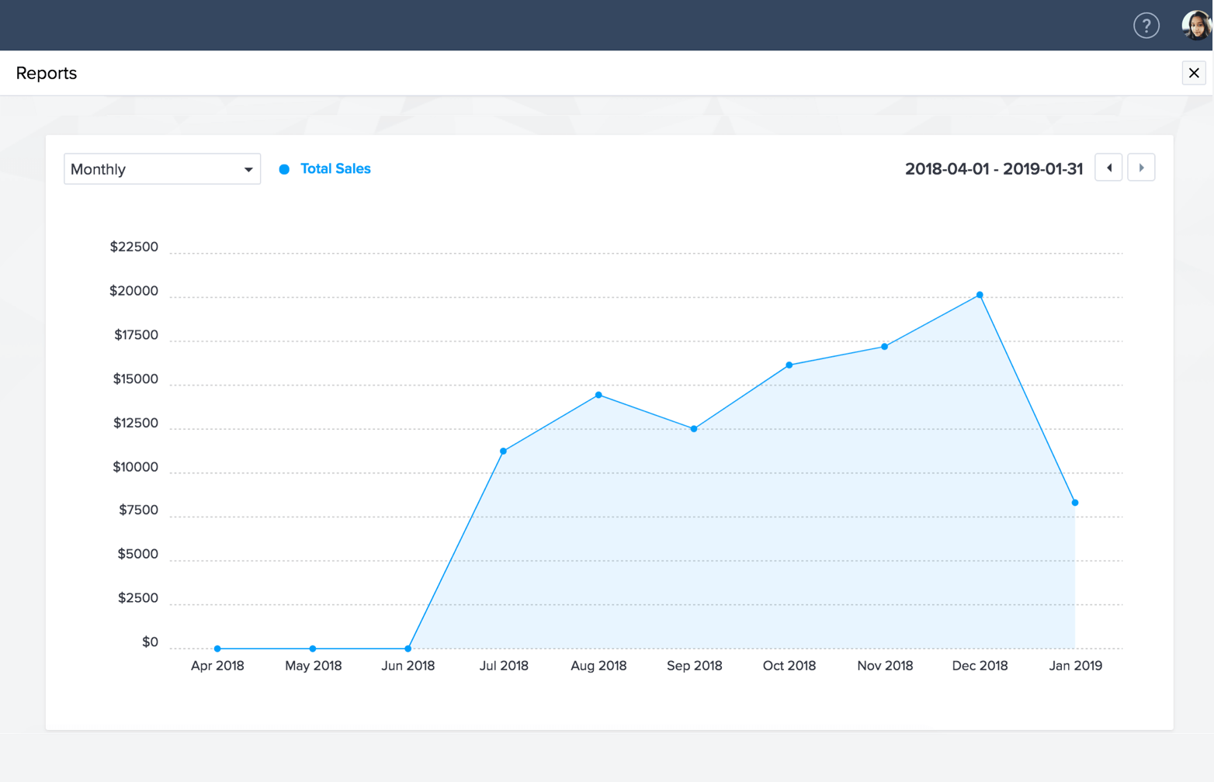
Task: Select the Jan 2019 data point
Action: 1075,503
